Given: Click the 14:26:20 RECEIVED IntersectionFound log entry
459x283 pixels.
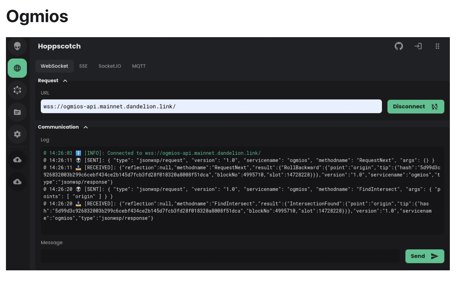Looking at the screenshot, I should [238, 211].
